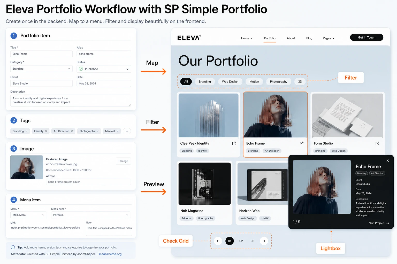Select the All filter
This screenshot has width=397, height=264.
click(x=186, y=82)
